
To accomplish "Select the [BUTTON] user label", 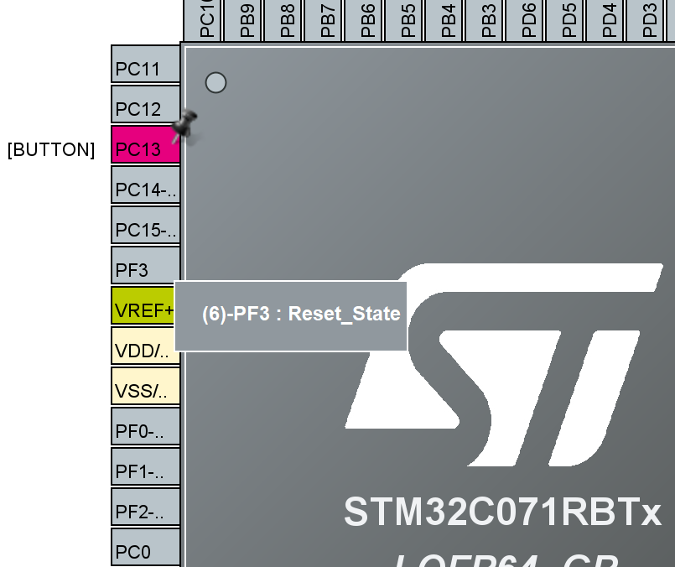I will pos(50,149).
